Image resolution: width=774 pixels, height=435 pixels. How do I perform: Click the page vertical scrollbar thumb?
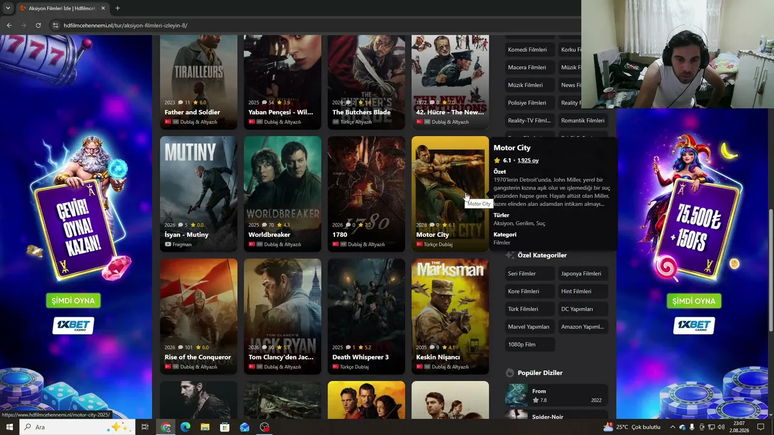pyautogui.click(x=770, y=270)
